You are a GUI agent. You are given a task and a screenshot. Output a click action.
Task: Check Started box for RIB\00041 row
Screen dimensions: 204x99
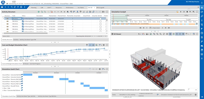click(x=101, y=29)
